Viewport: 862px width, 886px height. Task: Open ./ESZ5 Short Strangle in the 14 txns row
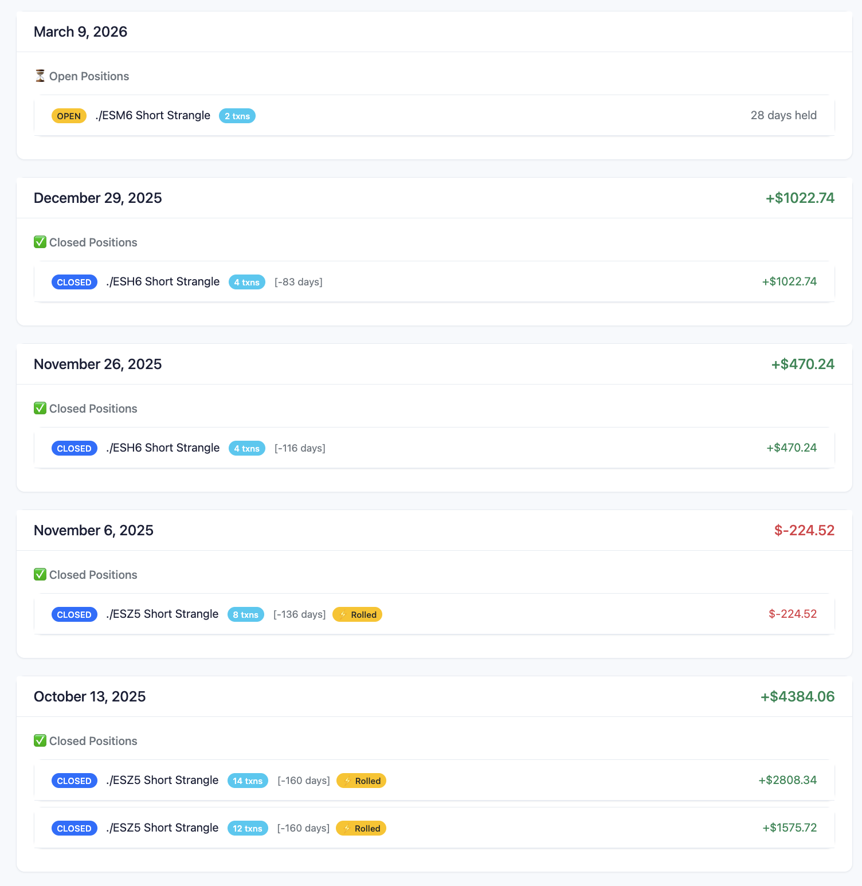click(162, 780)
